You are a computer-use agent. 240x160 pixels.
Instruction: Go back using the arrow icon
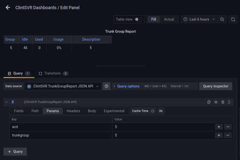point(8,7)
